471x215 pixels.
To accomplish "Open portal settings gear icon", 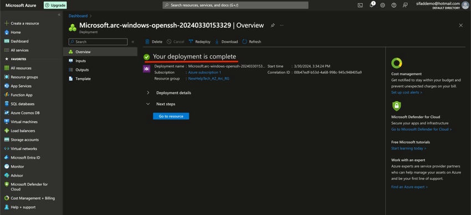I will tap(382, 5).
